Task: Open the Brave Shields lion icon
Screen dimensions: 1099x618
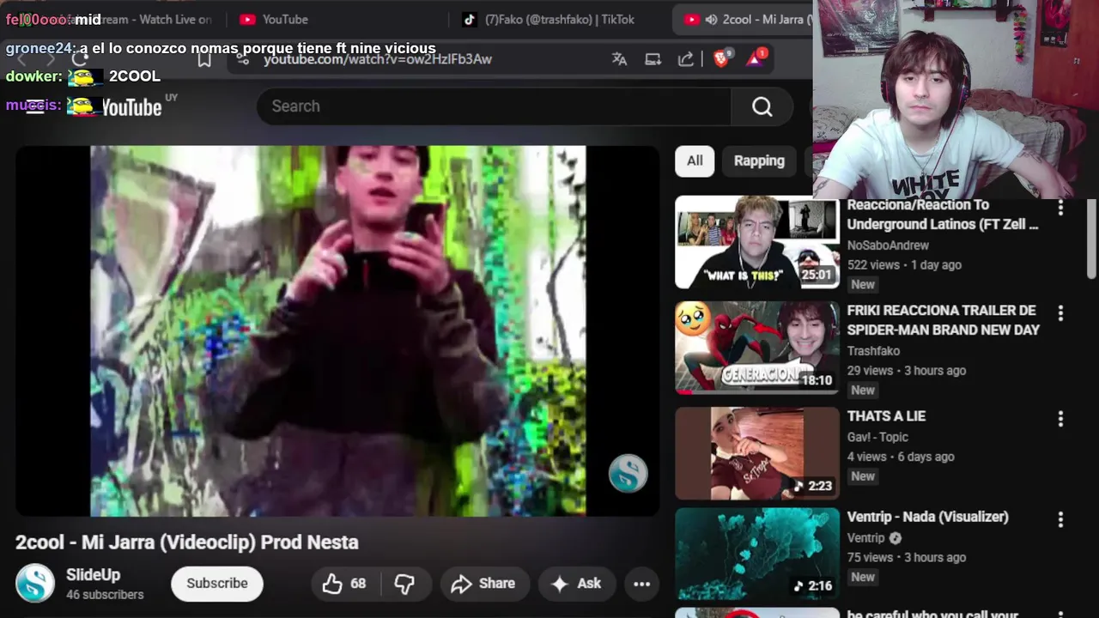Action: tap(722, 58)
